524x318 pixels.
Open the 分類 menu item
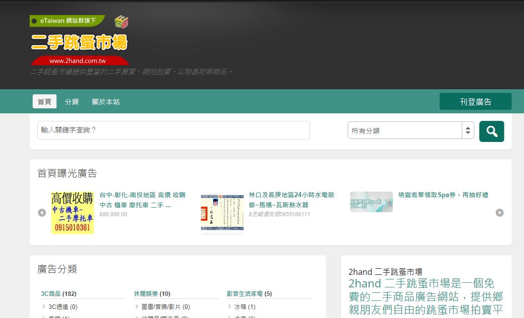point(71,102)
